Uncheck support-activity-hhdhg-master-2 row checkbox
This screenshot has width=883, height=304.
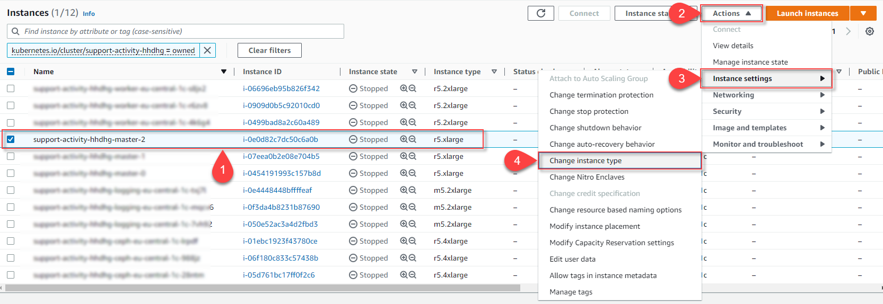[x=11, y=139]
